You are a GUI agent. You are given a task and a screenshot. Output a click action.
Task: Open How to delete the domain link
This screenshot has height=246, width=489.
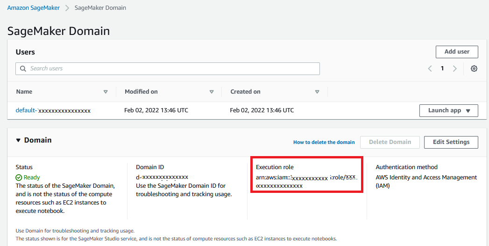tap(324, 142)
